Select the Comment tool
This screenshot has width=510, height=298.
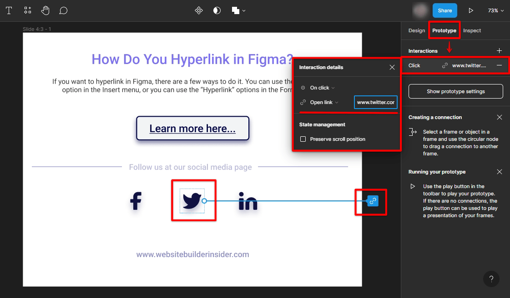(63, 10)
